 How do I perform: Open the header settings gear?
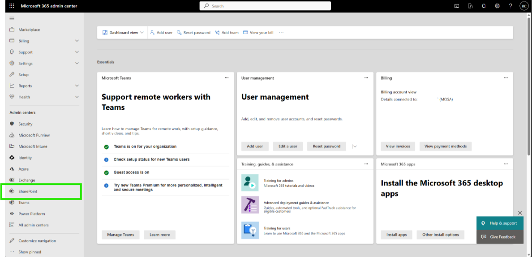click(x=497, y=6)
